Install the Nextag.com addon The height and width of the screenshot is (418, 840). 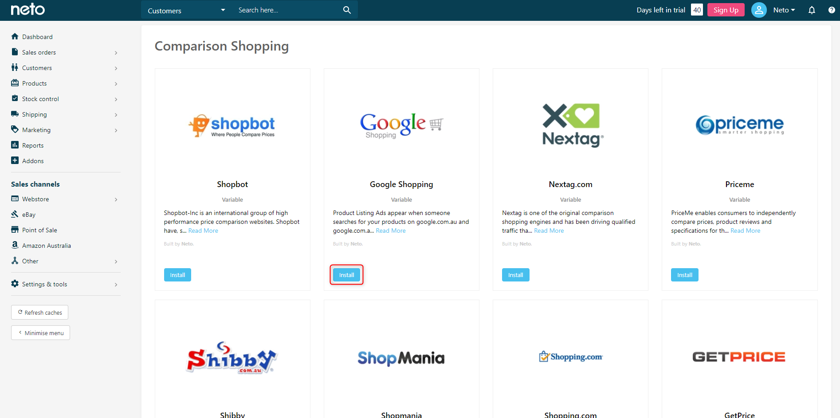[x=515, y=275]
